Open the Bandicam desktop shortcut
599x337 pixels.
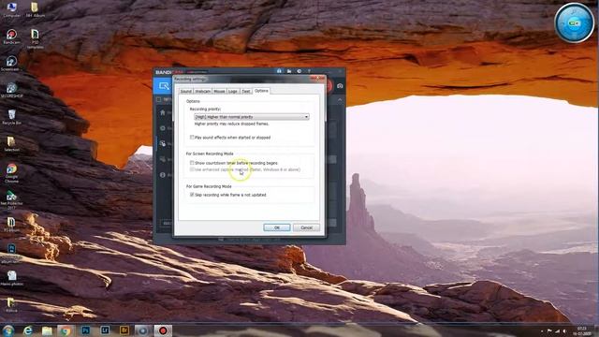(11, 37)
